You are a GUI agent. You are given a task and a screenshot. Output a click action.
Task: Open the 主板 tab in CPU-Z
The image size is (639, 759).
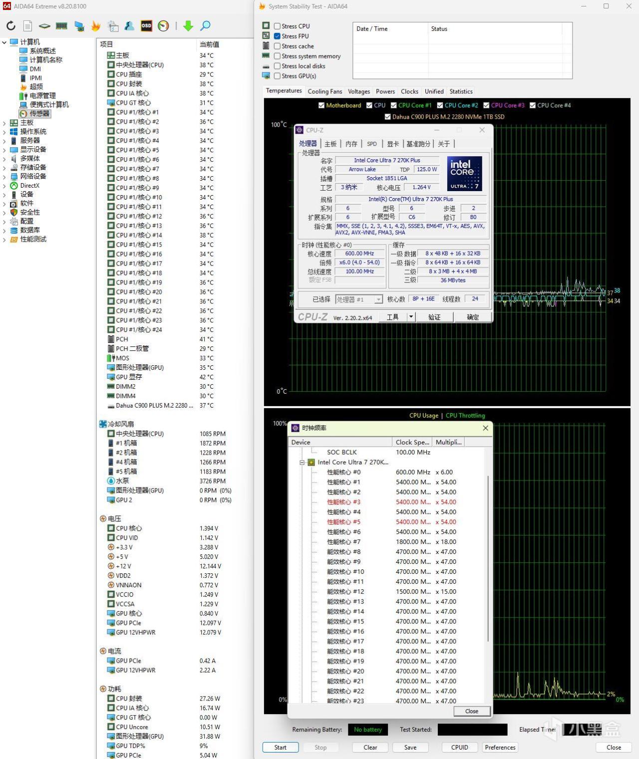(330, 144)
